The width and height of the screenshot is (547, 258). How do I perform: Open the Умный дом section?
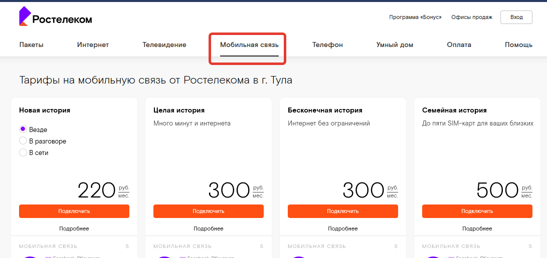[x=395, y=45]
